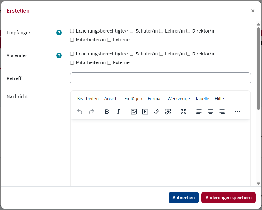Insert an image via toolbar icon

(x=134, y=112)
